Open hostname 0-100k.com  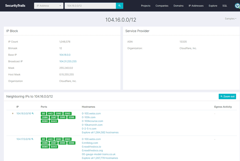click(x=89, y=117)
